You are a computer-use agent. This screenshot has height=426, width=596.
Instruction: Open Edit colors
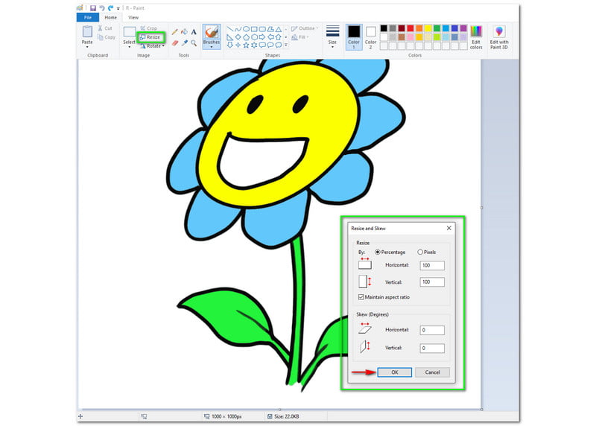coord(476,36)
